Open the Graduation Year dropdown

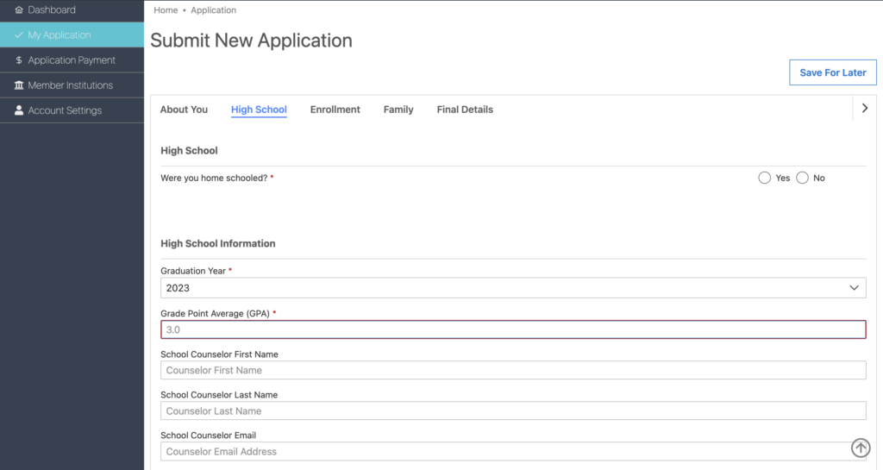pos(513,288)
